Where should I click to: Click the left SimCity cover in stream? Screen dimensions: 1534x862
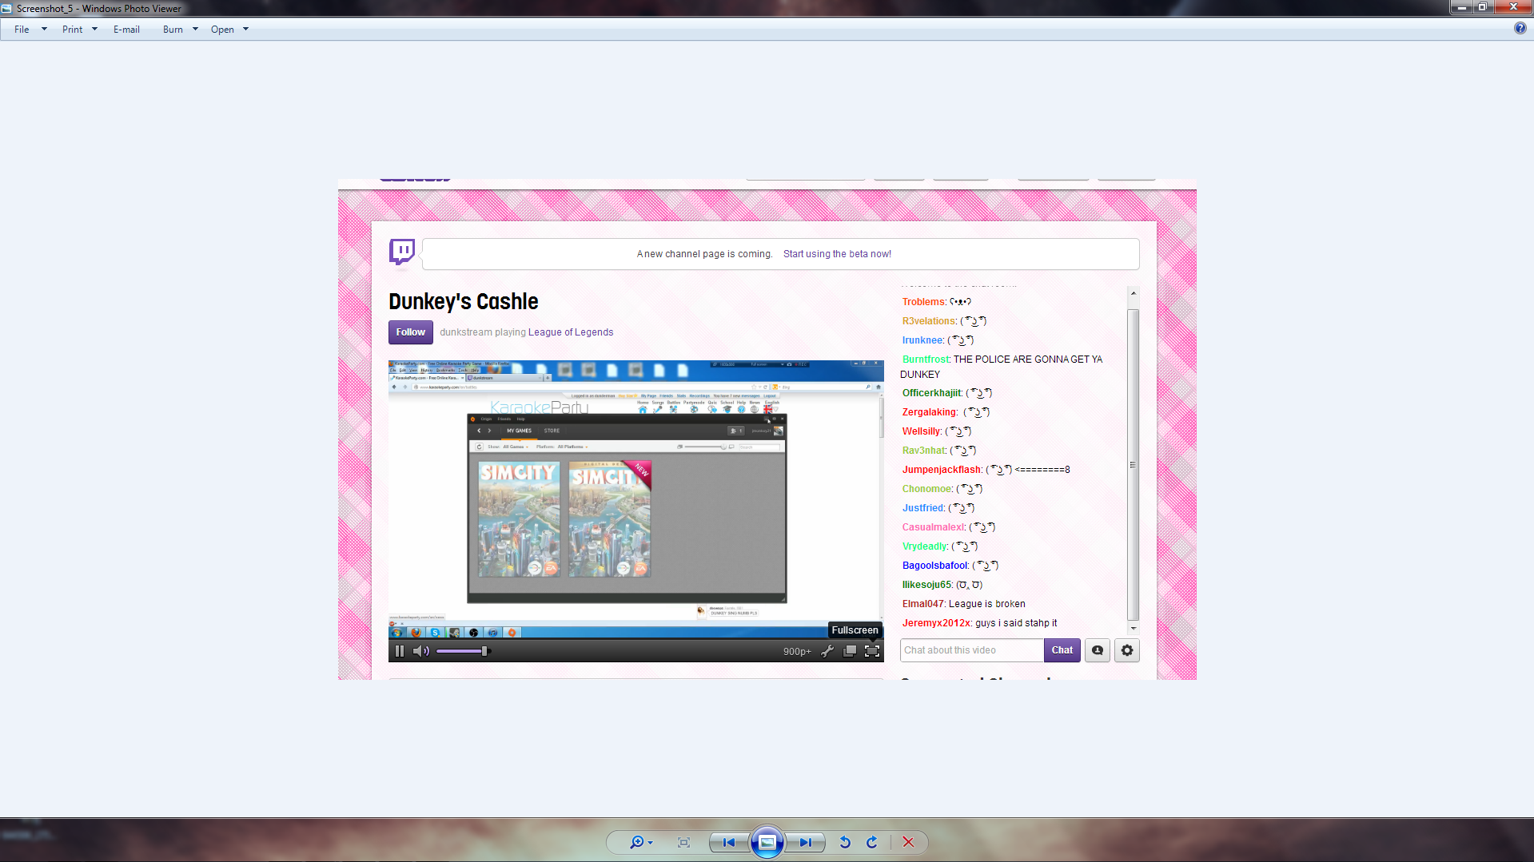519,518
